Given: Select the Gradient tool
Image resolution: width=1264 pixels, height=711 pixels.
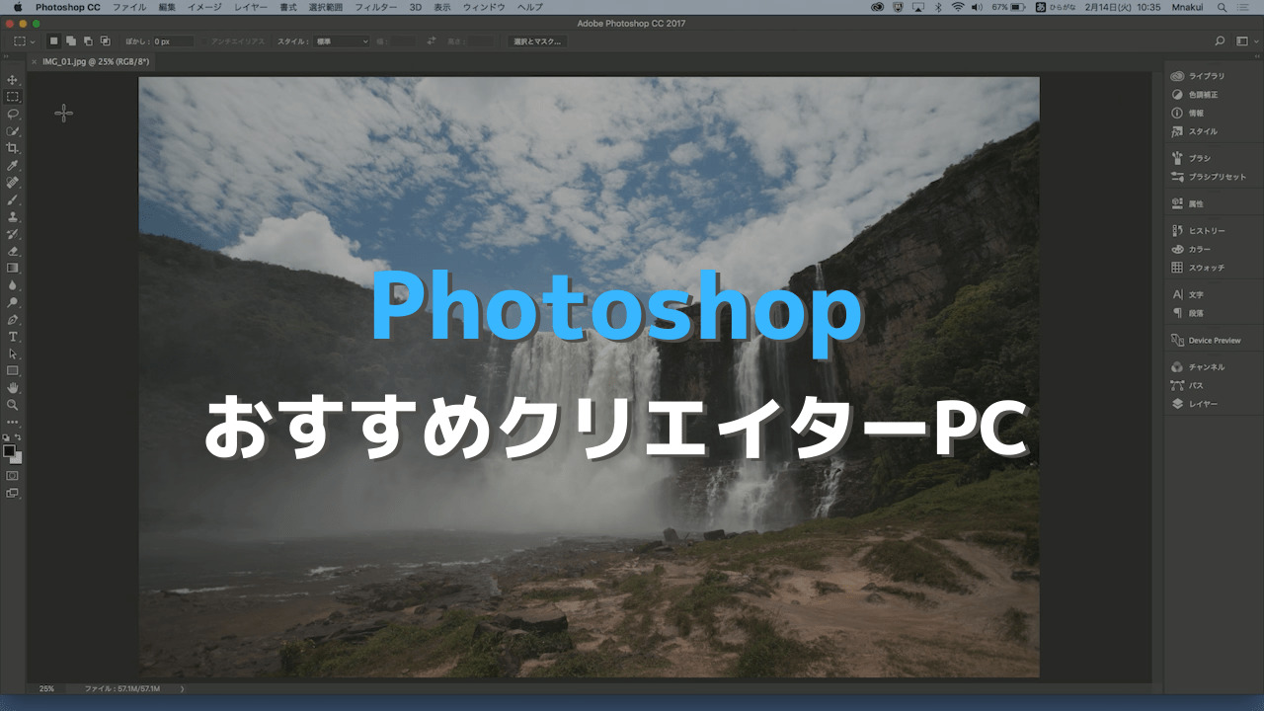Looking at the screenshot, I should (13, 268).
